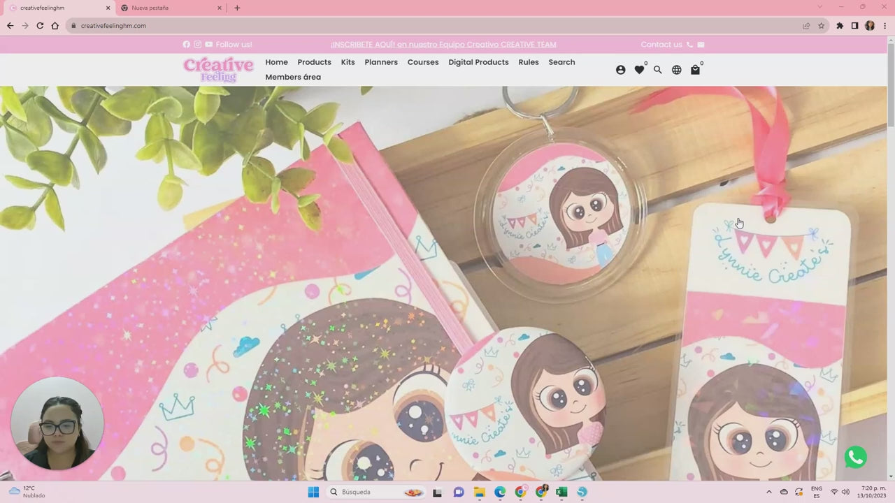This screenshot has width=895, height=503.
Task: Click the Creative Feeling logo
Action: click(x=218, y=69)
